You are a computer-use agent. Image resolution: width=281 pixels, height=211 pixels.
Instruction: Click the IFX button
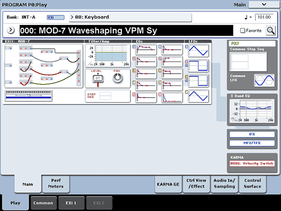tap(251, 134)
